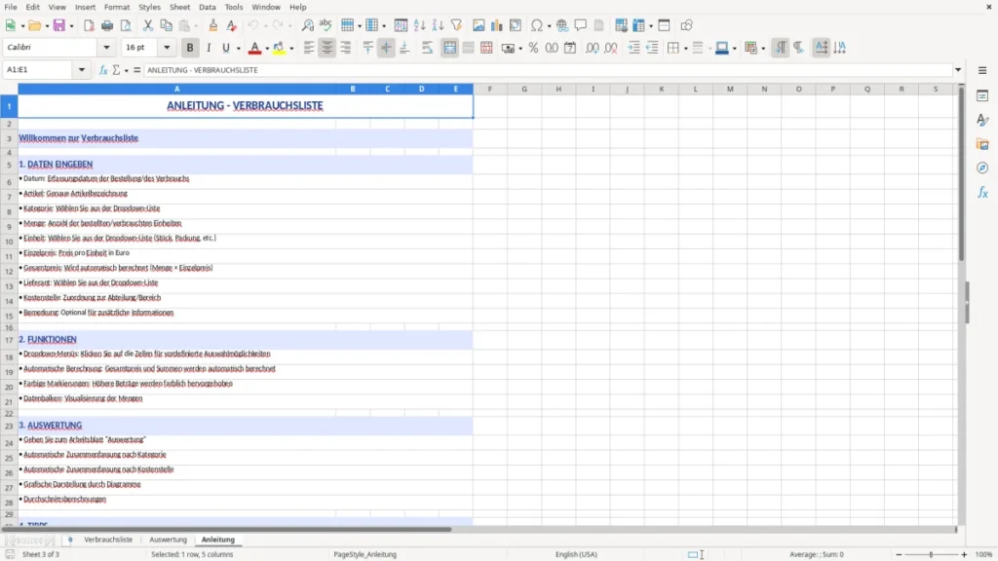
Task: Click English (USA) language in status bar
Action: [x=576, y=554]
